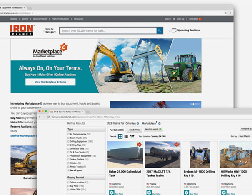
Task: Click View Marketplace-E Items button
Action: [50, 82]
